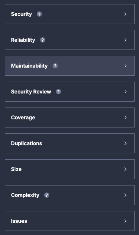Open the Reliability help question mark icon

(43, 40)
